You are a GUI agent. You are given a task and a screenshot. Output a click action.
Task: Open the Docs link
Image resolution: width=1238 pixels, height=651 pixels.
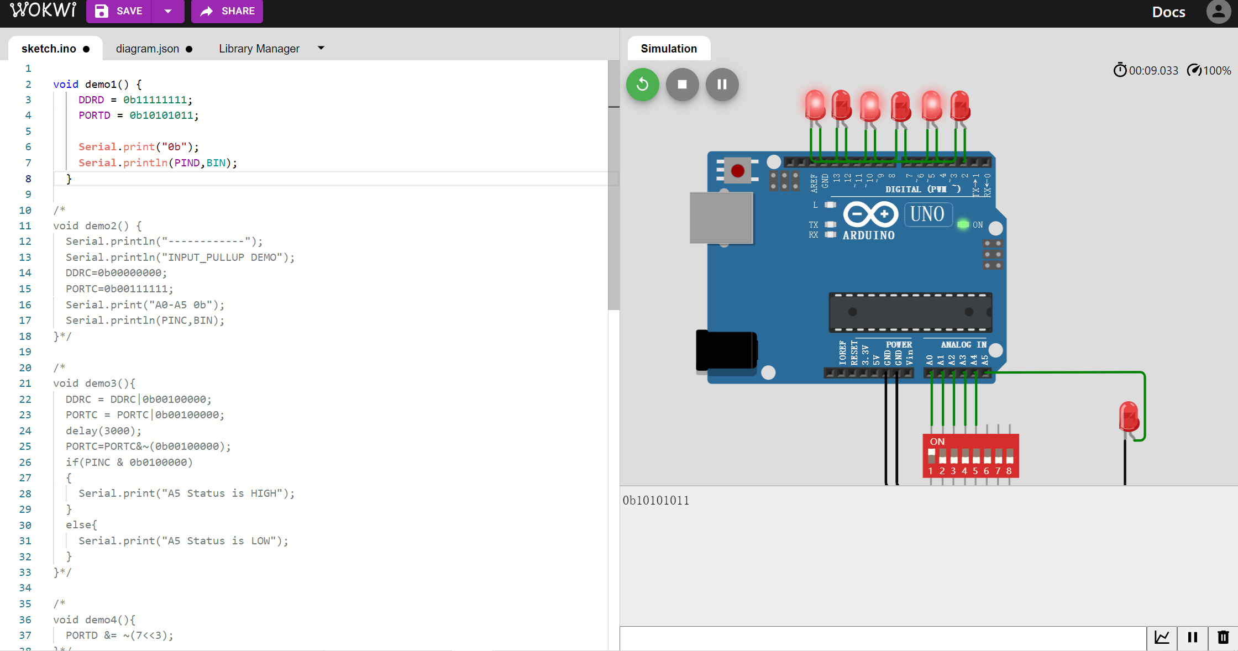[1168, 12]
